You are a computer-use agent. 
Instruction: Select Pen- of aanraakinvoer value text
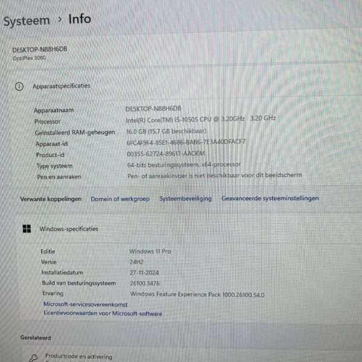click(x=214, y=176)
